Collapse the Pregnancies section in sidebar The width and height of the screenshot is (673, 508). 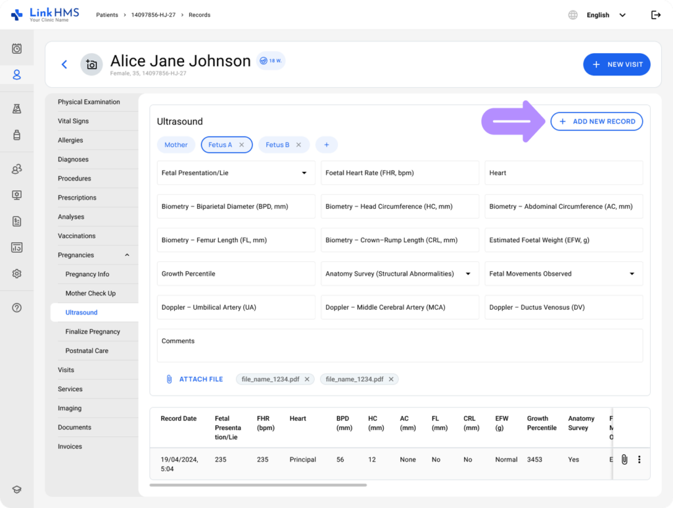[127, 255]
